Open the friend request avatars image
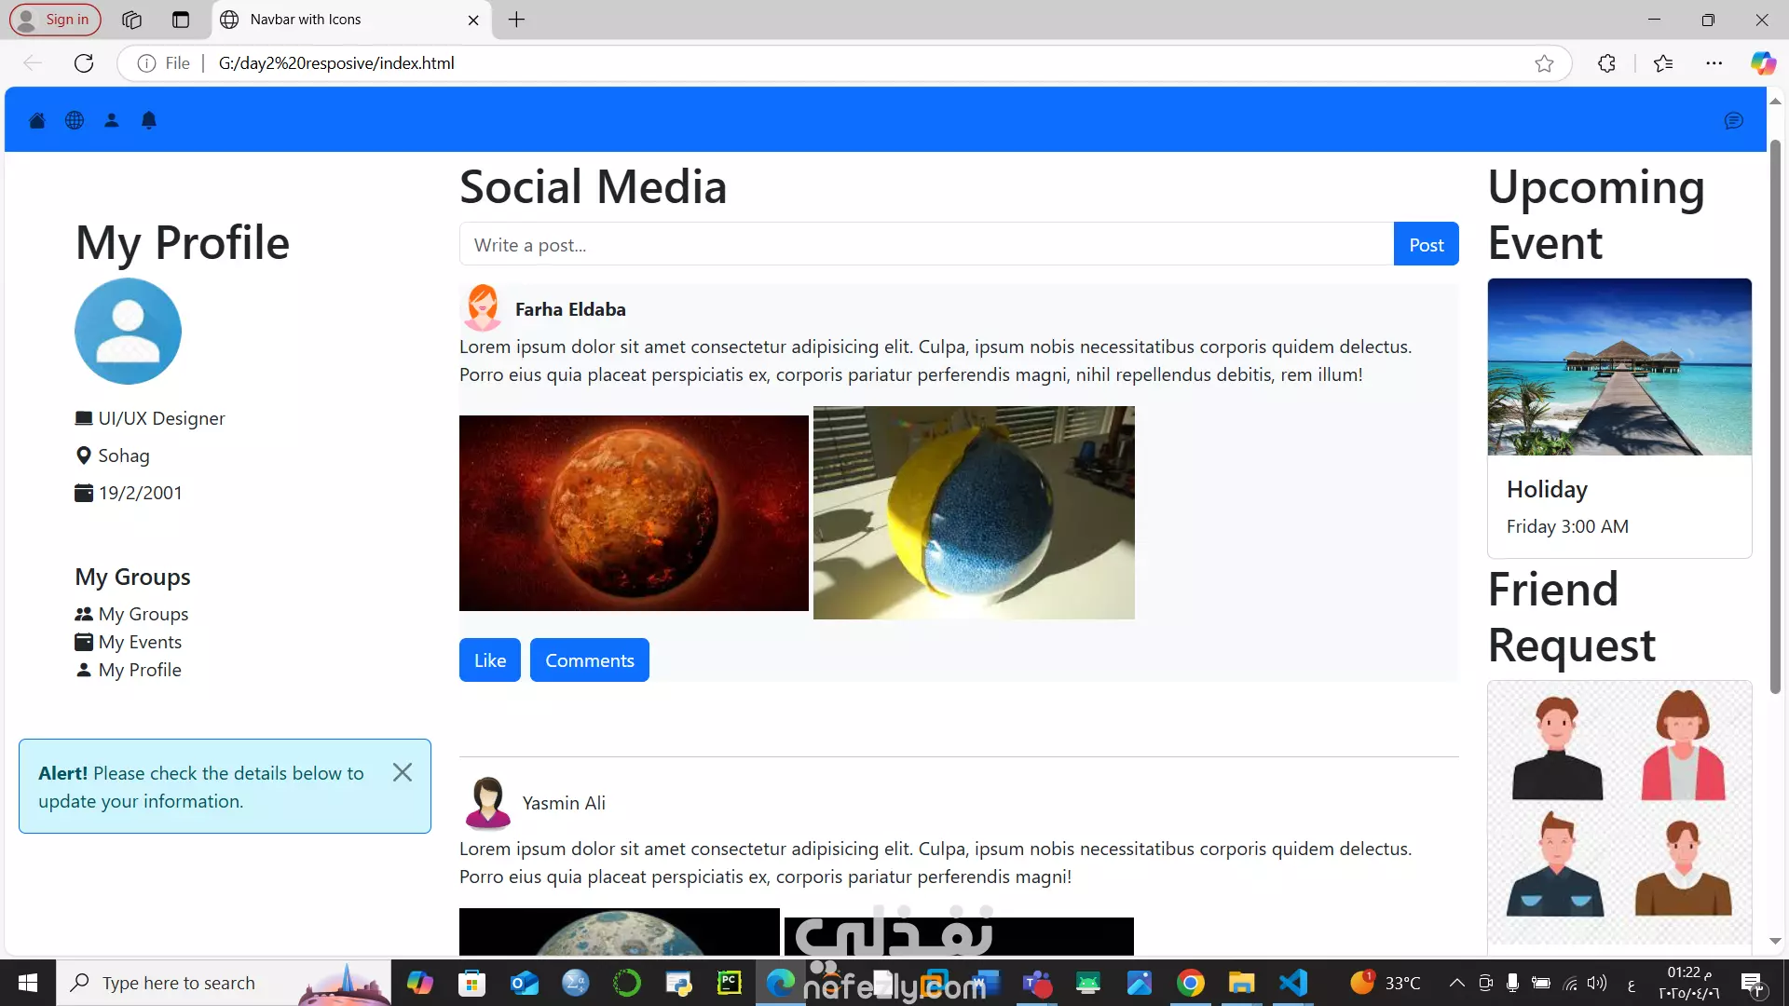The image size is (1789, 1006). (x=1619, y=811)
